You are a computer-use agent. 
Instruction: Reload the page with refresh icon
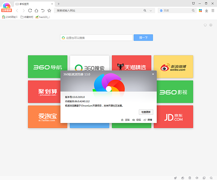[x=30, y=10]
